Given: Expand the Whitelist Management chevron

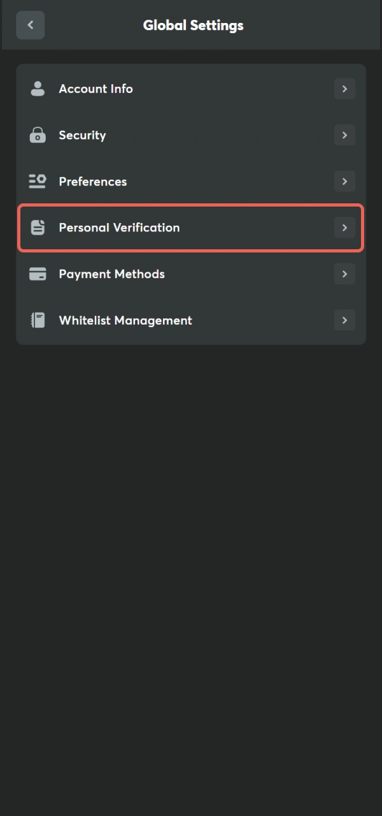Looking at the screenshot, I should [344, 320].
